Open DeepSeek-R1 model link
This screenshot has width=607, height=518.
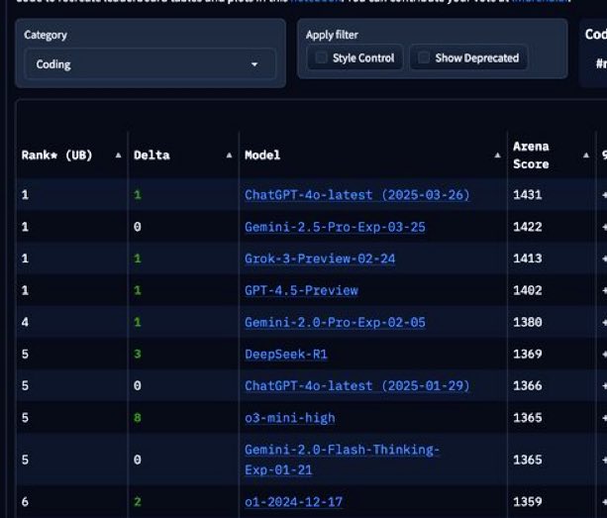click(x=286, y=354)
